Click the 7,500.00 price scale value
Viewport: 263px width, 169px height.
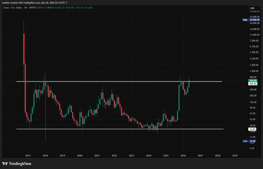point(254,40)
